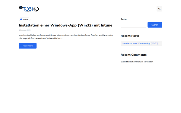This screenshot has width=181, height=113.
Task: Click the Suchen label above the search field
Action: coord(124,19)
